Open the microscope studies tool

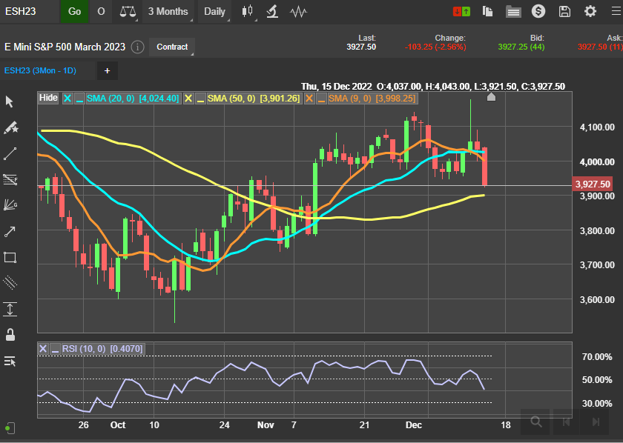(272, 12)
